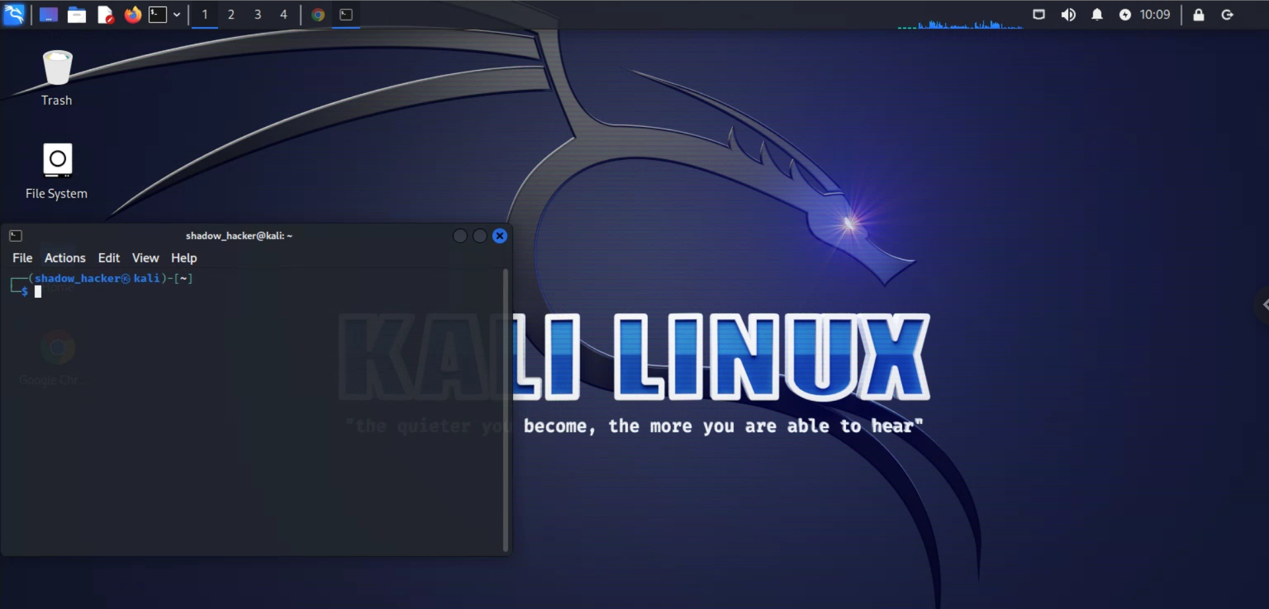This screenshot has width=1269, height=609.
Task: Close the shadow_hacker terminal window
Action: [x=500, y=236]
